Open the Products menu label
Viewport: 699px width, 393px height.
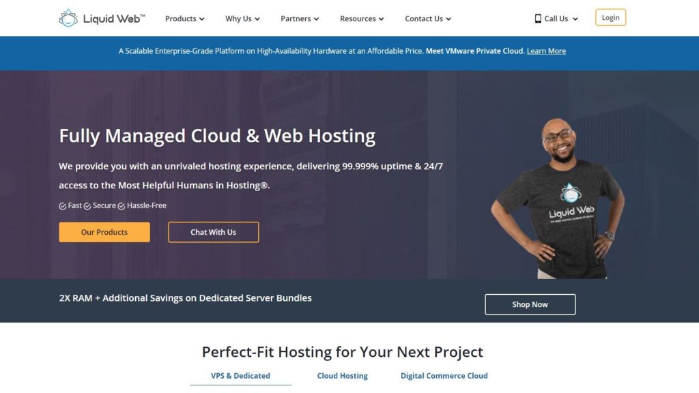pyautogui.click(x=180, y=18)
